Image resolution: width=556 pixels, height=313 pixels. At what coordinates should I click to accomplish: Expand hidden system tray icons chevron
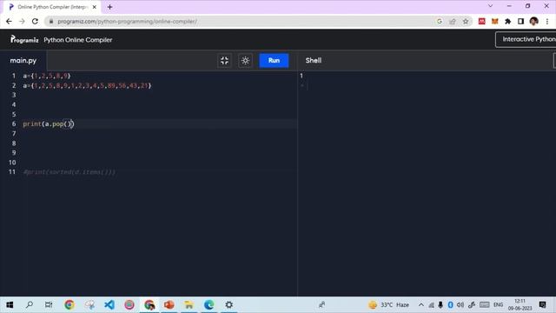click(x=420, y=305)
